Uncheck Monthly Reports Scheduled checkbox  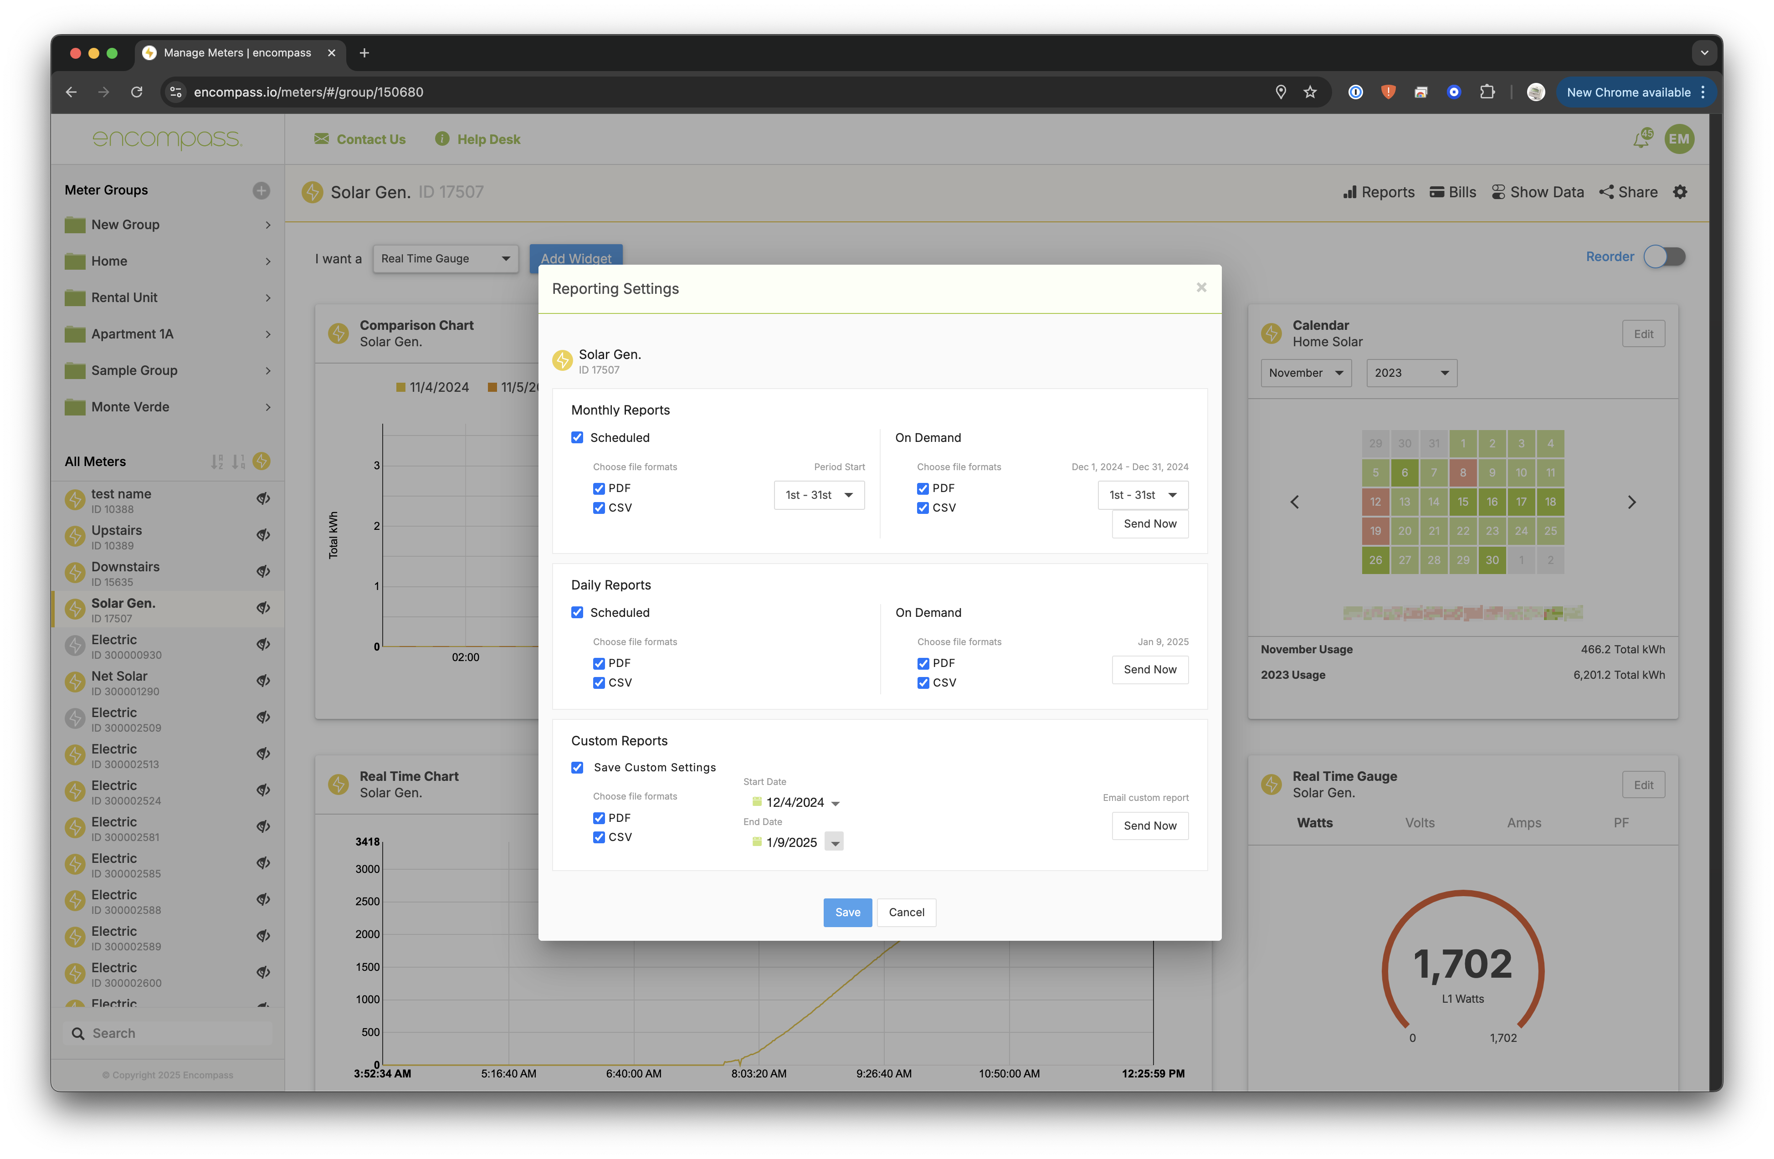coord(577,437)
